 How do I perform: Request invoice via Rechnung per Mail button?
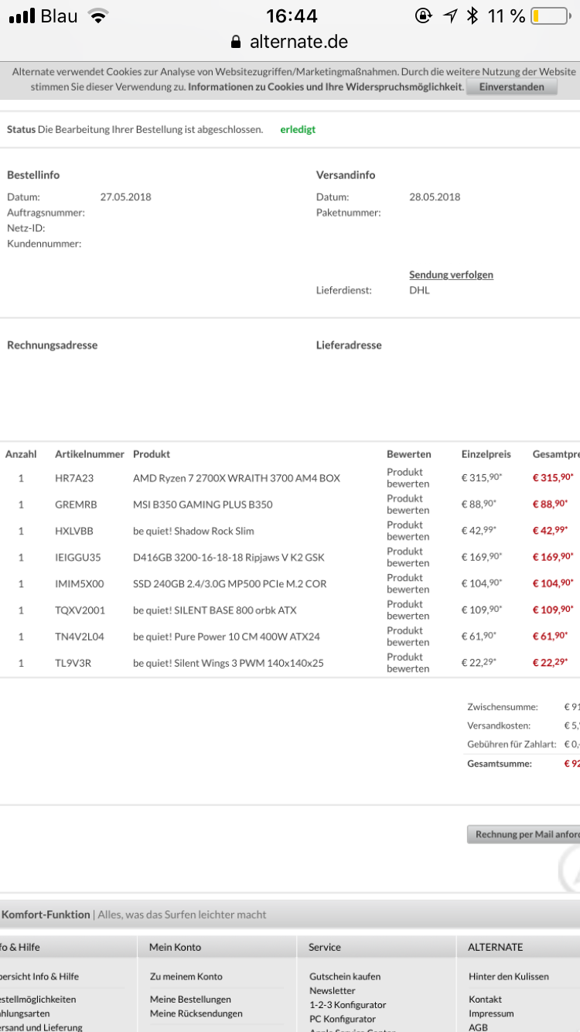click(x=524, y=834)
